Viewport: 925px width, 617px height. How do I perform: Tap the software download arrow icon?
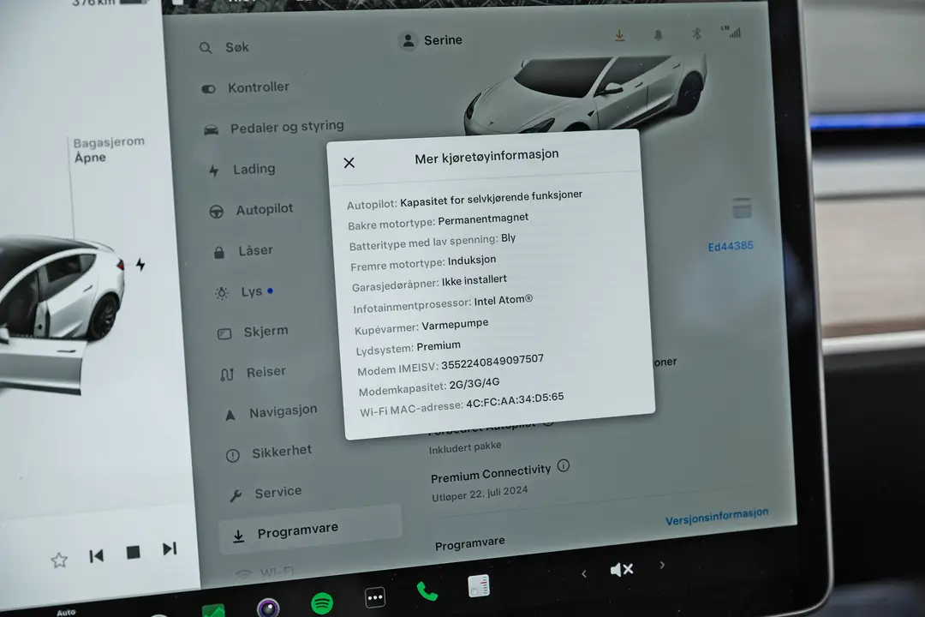[x=619, y=35]
